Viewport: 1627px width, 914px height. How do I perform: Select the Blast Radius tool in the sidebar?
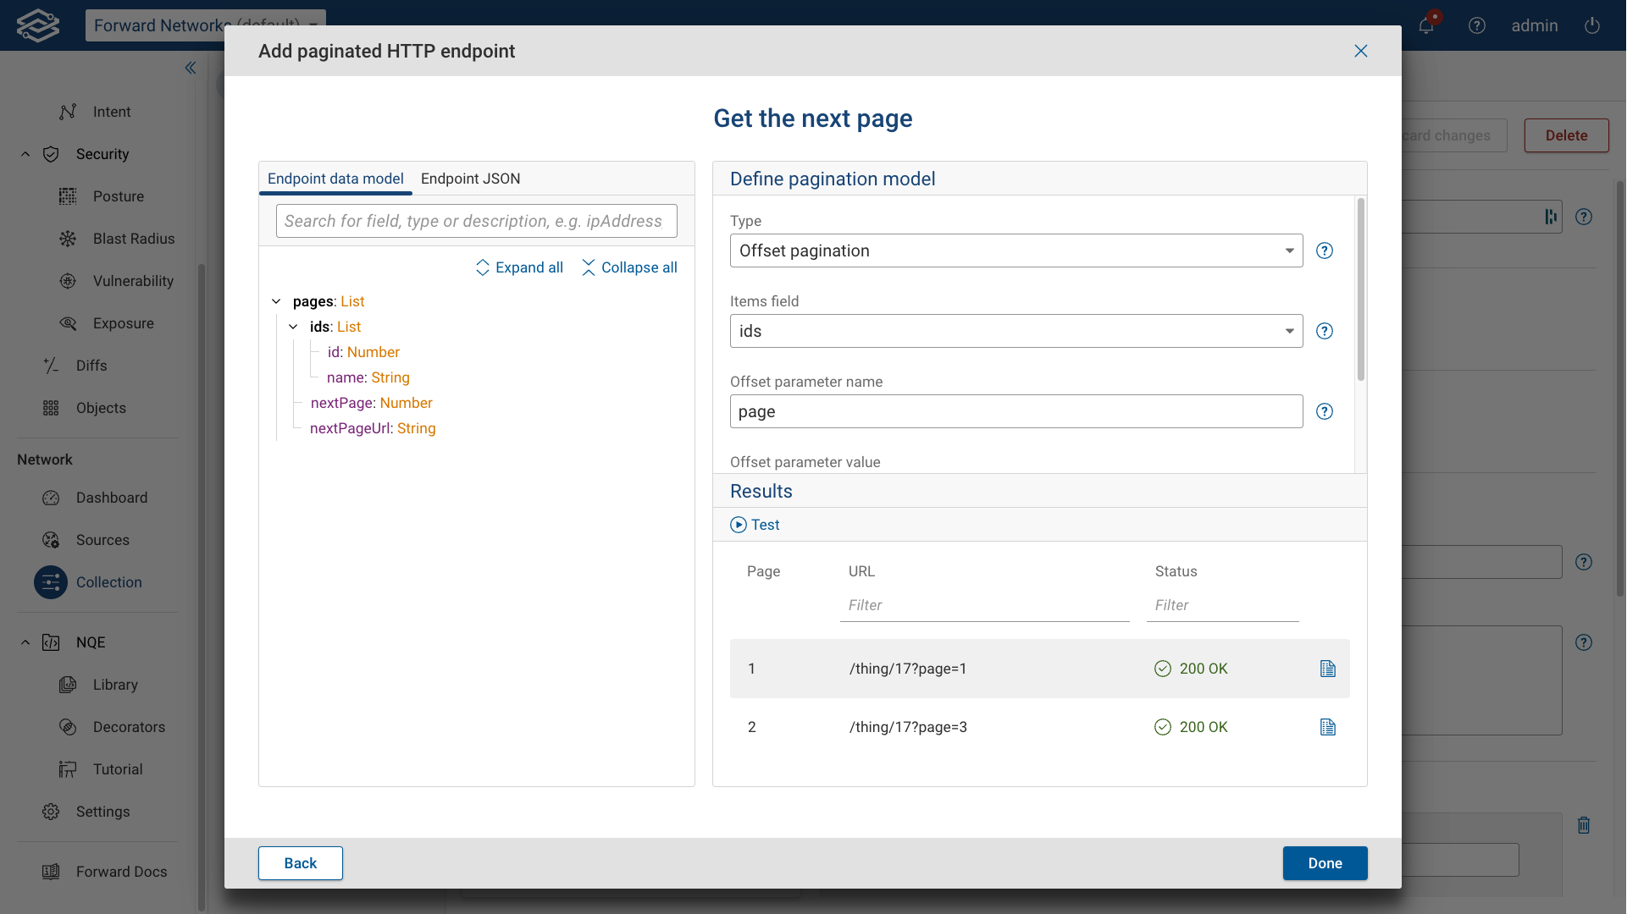(68, 239)
